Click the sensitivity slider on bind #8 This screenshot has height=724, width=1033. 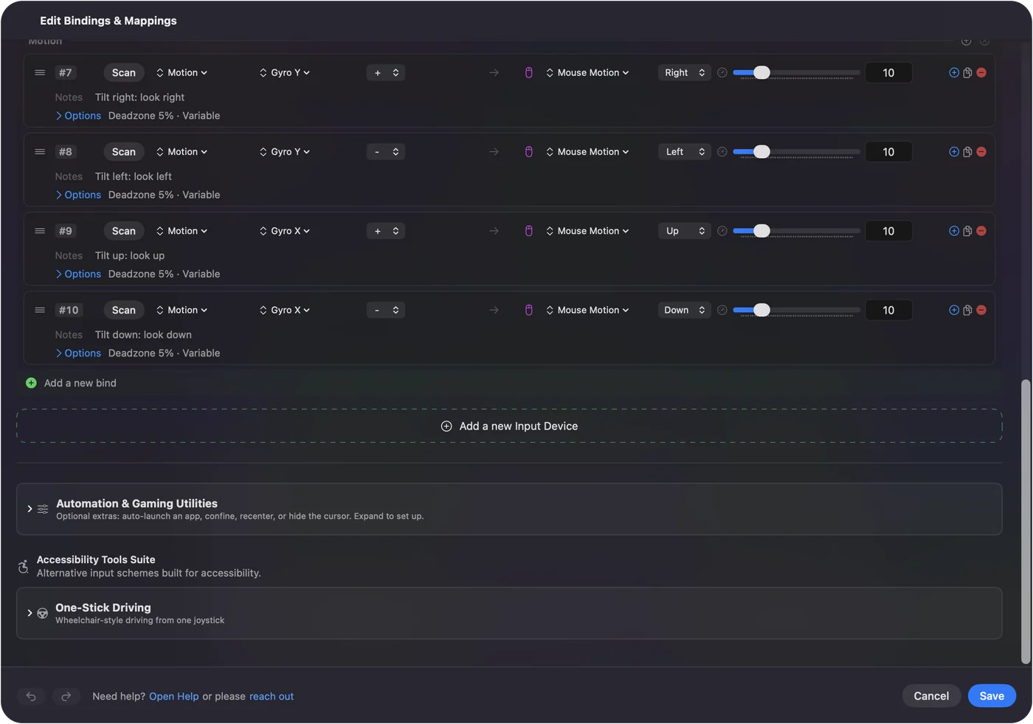796,151
